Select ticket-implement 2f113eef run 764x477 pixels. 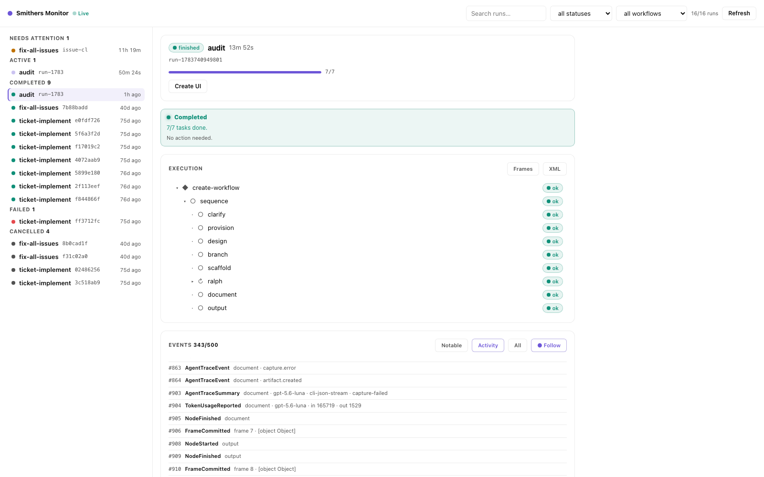(76, 187)
